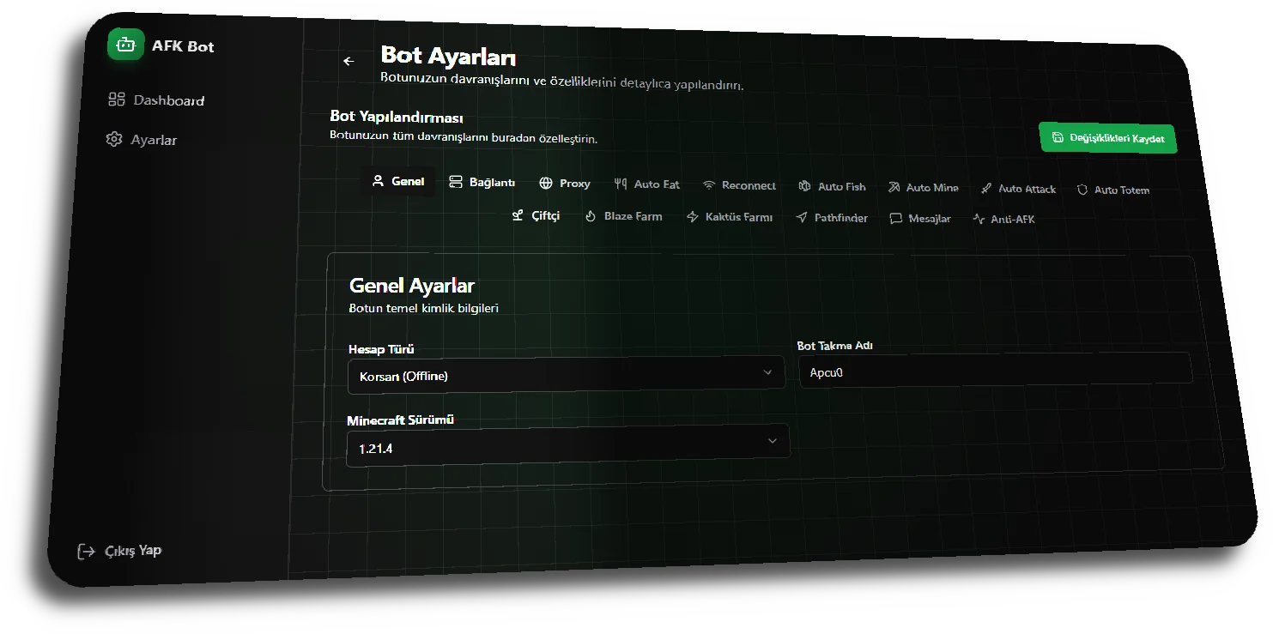Switch to the Bağlantı tab
Image resolution: width=1273 pixels, height=634 pixels.
click(482, 182)
